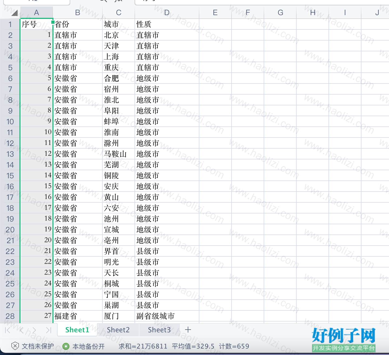Select column I header
The width and height of the screenshot is (389, 355).
point(345,13)
